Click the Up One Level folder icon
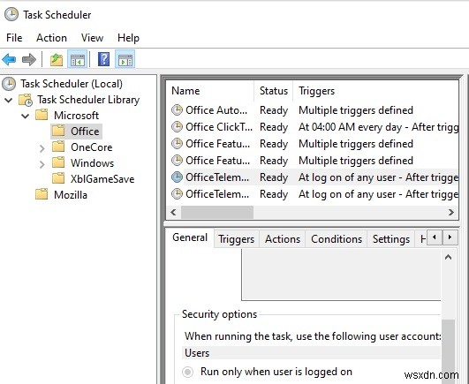 [x=57, y=59]
